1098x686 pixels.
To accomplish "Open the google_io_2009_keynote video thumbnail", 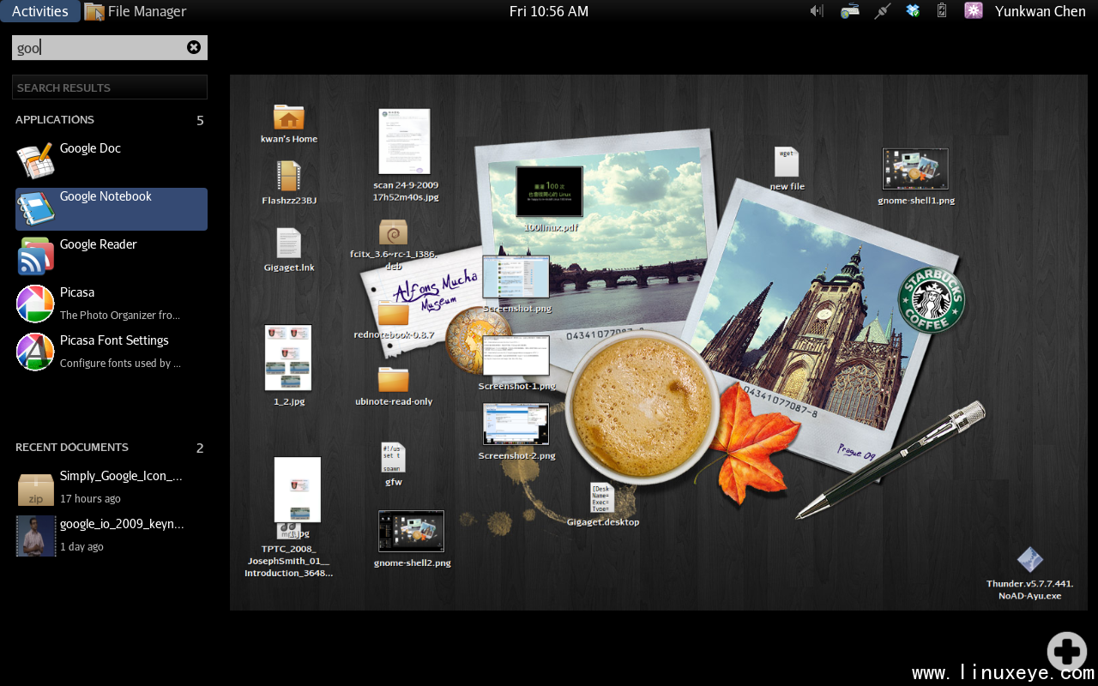I will point(35,535).
